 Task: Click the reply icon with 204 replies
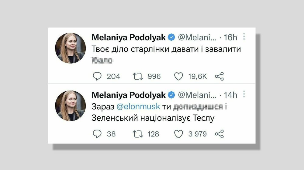tap(97, 76)
